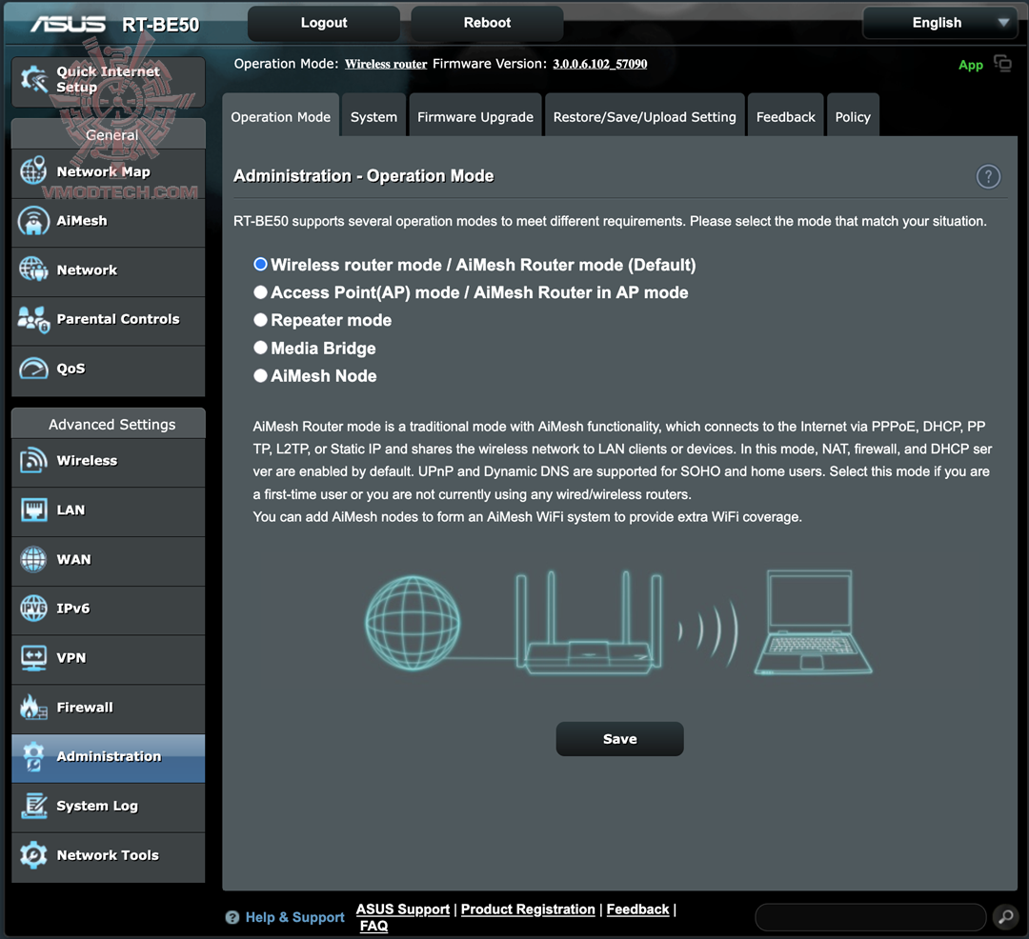
Task: Open the Policy tab
Action: coord(853,116)
